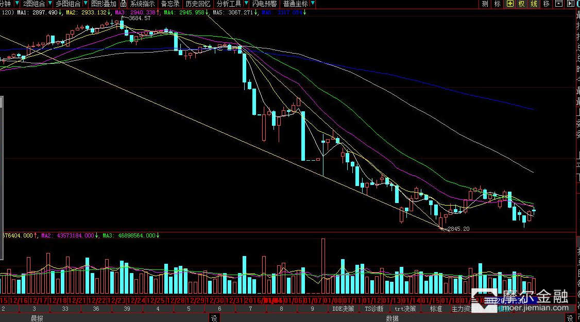The image size is (580, 322).
Task: Select the DDE决策 indicator tab
Action: tap(343, 309)
